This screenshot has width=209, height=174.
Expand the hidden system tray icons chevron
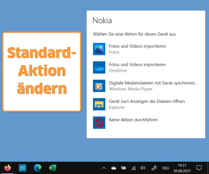pos(104,168)
